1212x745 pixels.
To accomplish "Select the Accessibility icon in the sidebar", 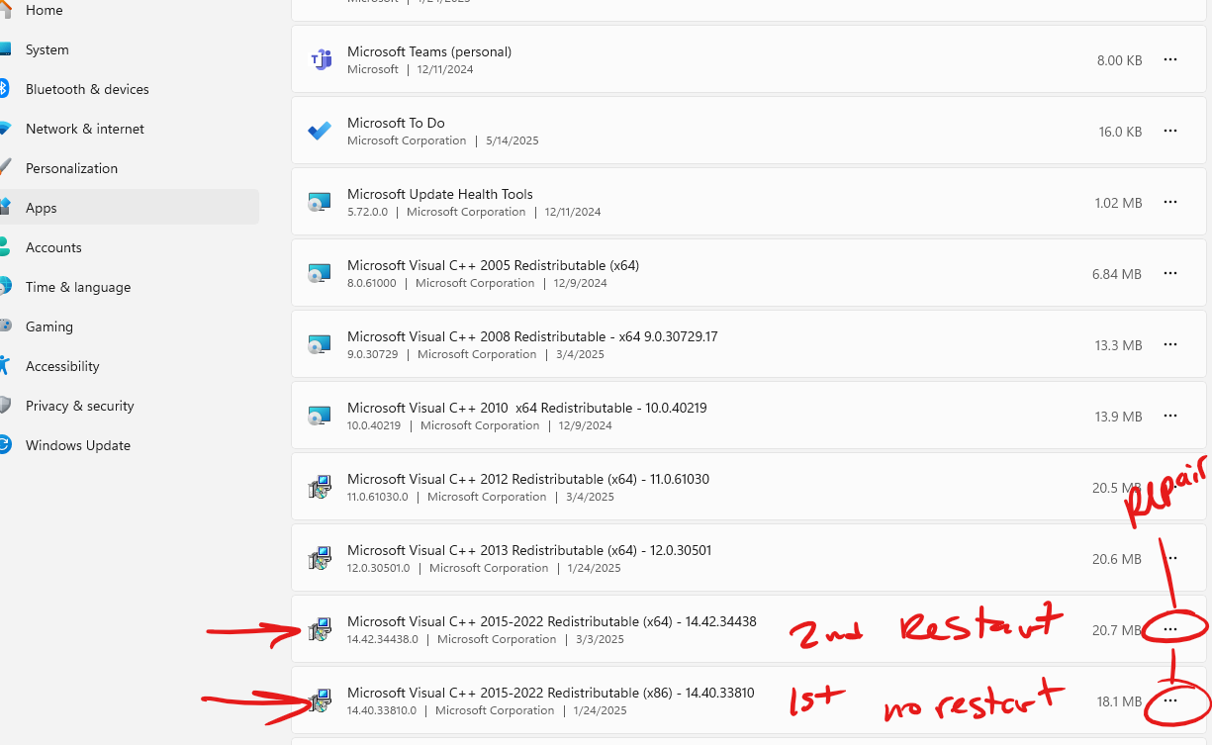I will click(8, 366).
